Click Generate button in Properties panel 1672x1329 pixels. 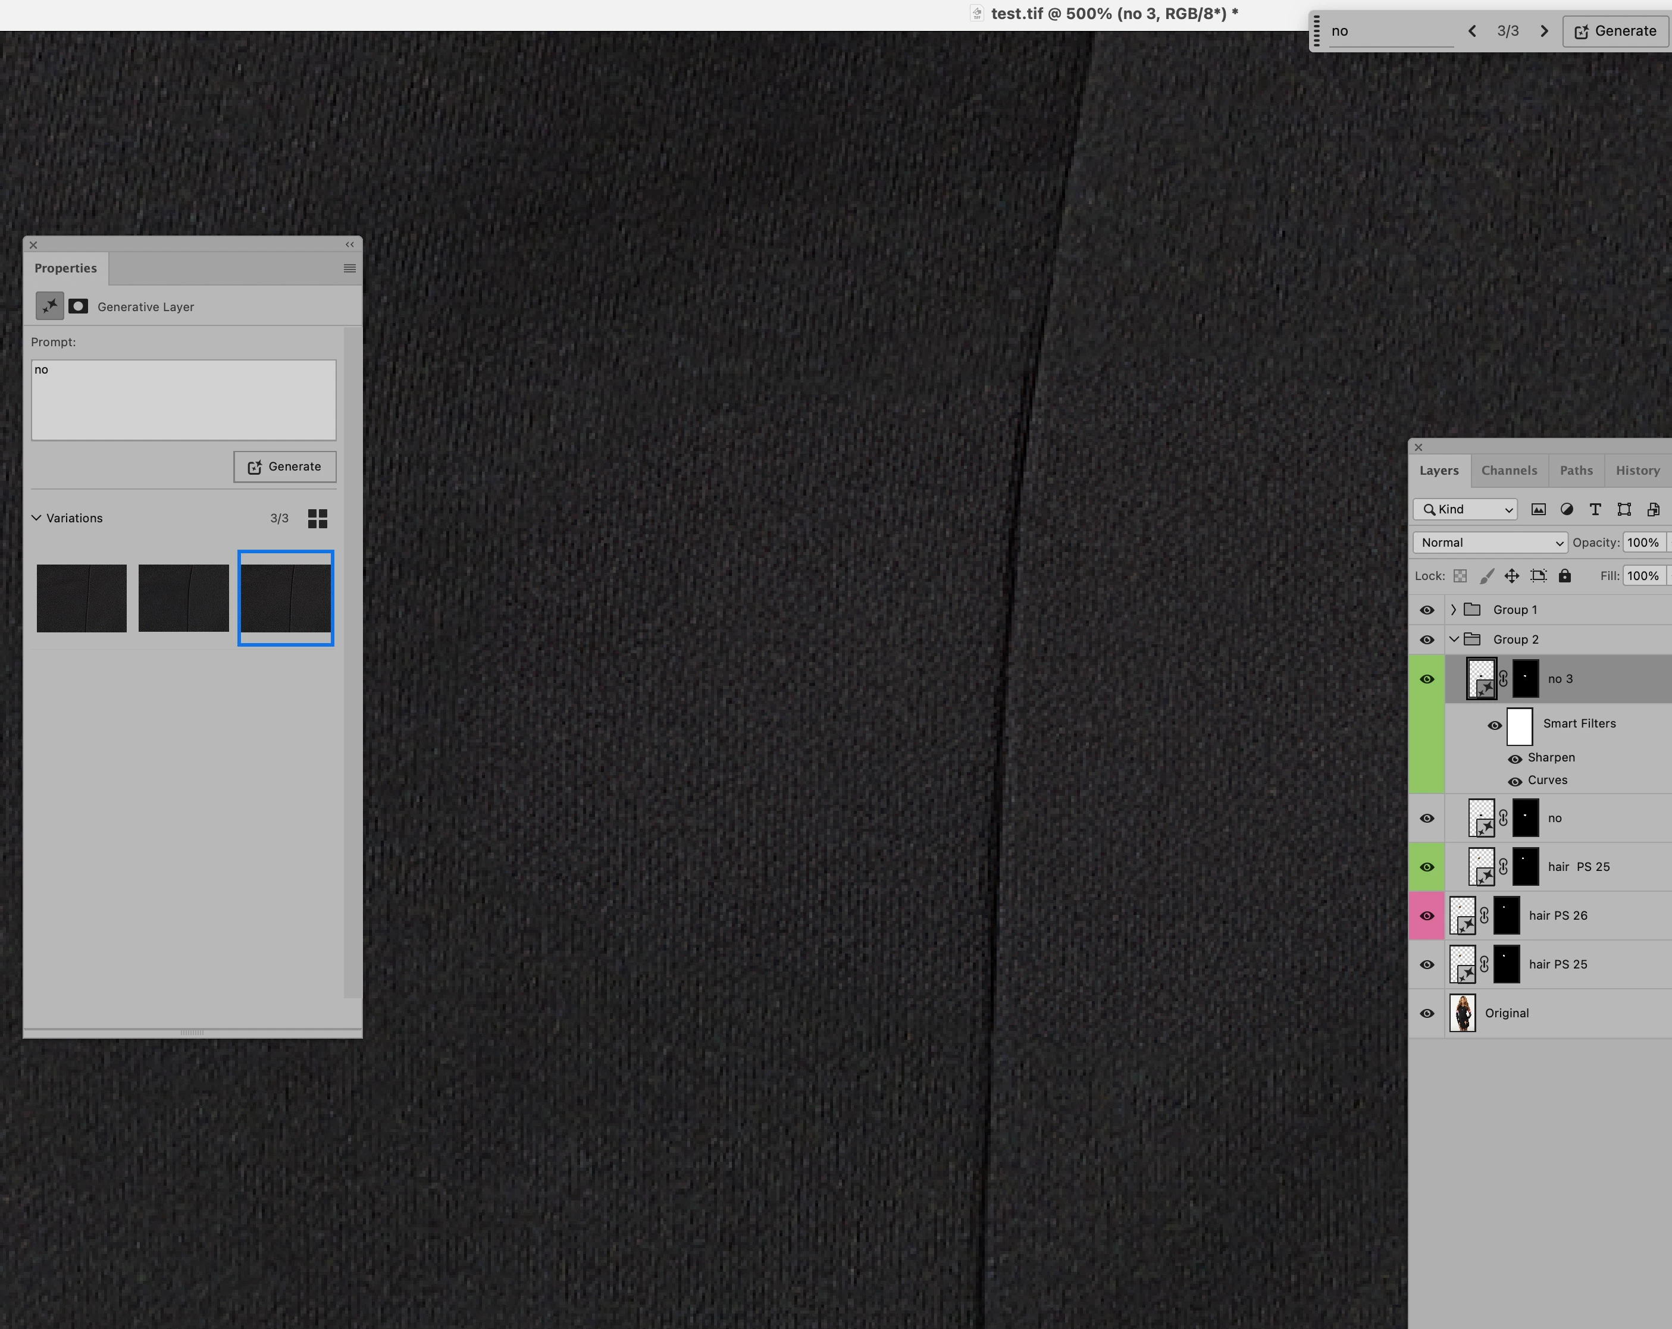coord(284,467)
